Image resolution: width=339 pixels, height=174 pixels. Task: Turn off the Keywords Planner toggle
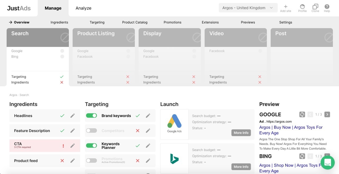tap(91, 146)
